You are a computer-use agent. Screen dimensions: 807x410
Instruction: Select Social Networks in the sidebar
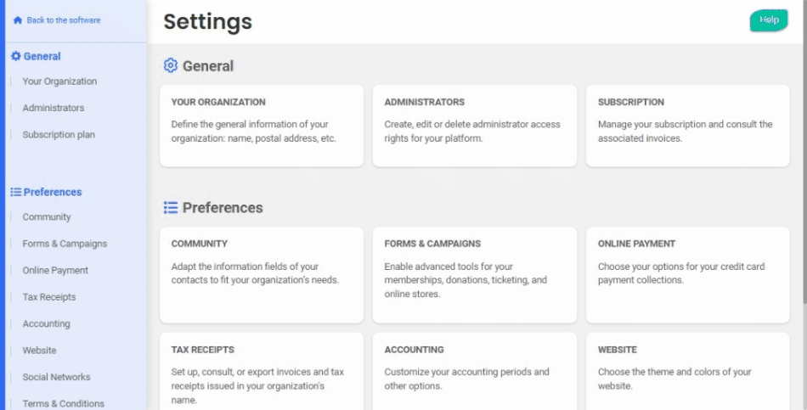pyautogui.click(x=56, y=377)
